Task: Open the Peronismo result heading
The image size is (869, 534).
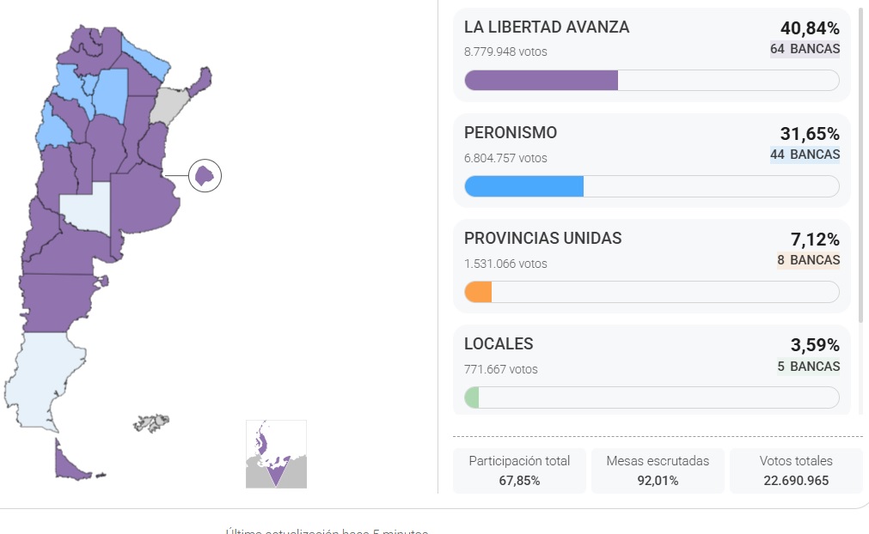Action: click(x=511, y=133)
